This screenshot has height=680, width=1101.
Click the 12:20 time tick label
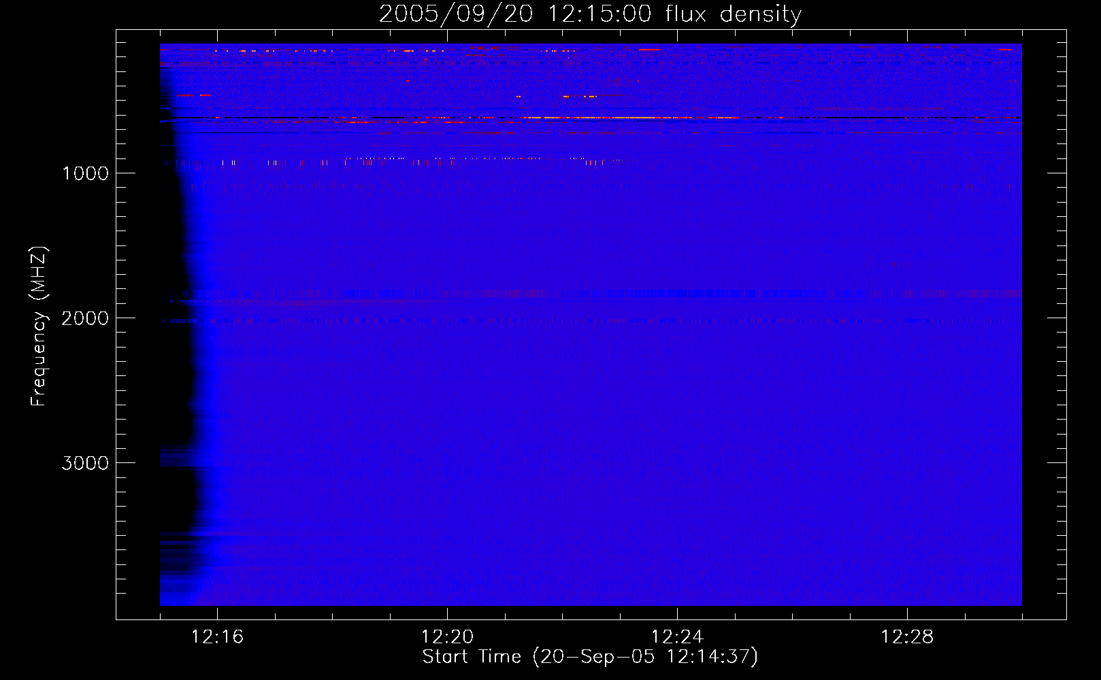[x=447, y=636]
